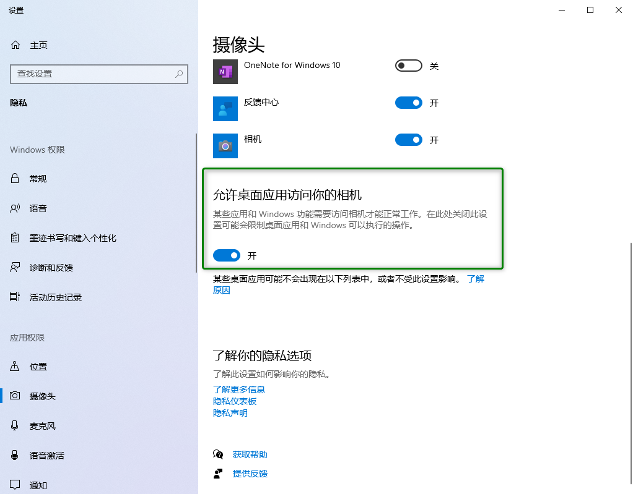
Task: Click the feedback icon beside 提供反馈
Action: pyautogui.click(x=218, y=474)
